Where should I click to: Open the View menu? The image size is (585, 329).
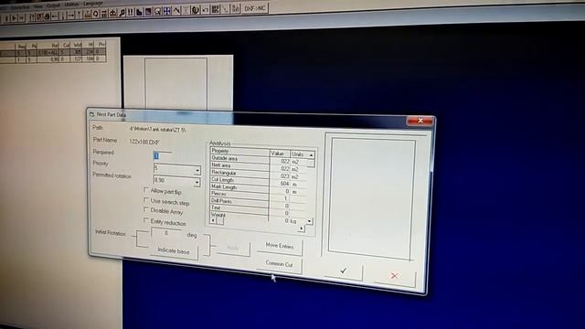tap(38, 6)
